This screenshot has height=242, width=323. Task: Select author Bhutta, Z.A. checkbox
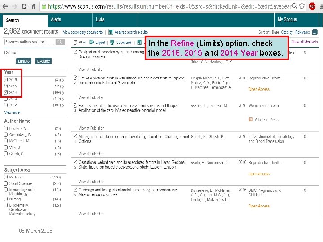(x=6, y=128)
